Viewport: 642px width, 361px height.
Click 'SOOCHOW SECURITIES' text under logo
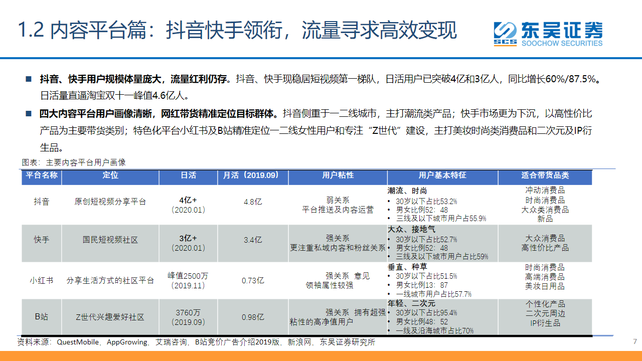562,43
